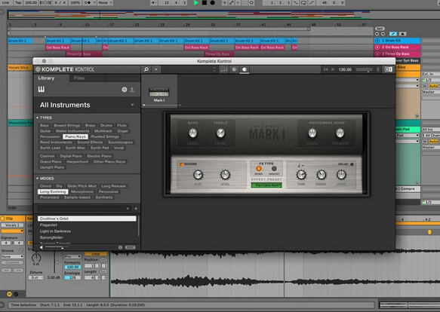Click the piano keys instruments icon in Library
The height and width of the screenshot is (312, 440).
pyautogui.click(x=42, y=90)
